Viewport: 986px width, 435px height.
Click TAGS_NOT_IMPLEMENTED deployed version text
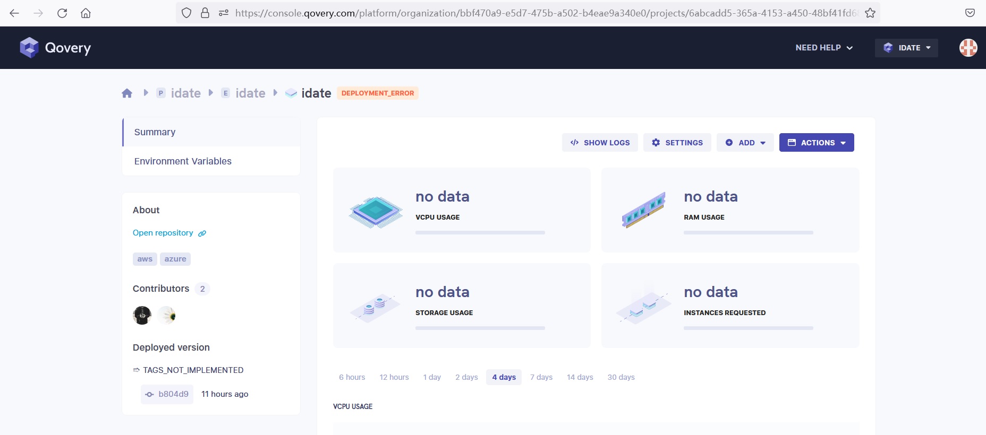(193, 370)
